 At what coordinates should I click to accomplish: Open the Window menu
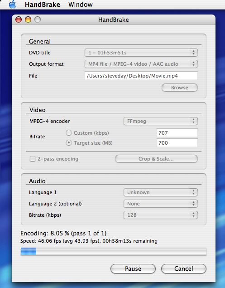[x=80, y=5]
